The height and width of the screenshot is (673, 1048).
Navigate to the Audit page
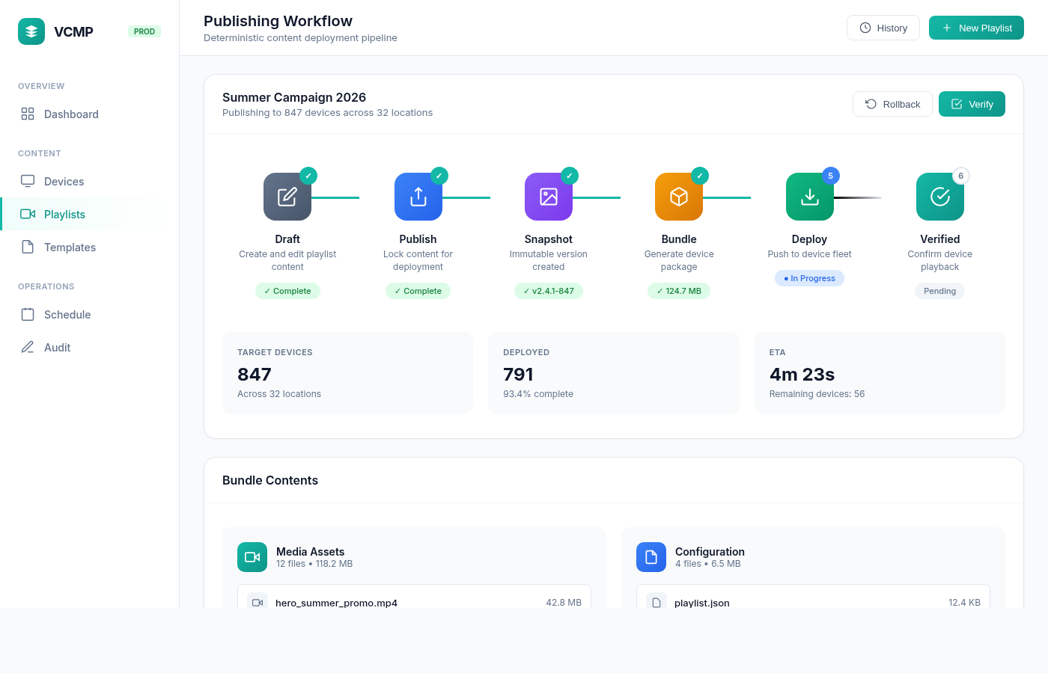click(57, 348)
